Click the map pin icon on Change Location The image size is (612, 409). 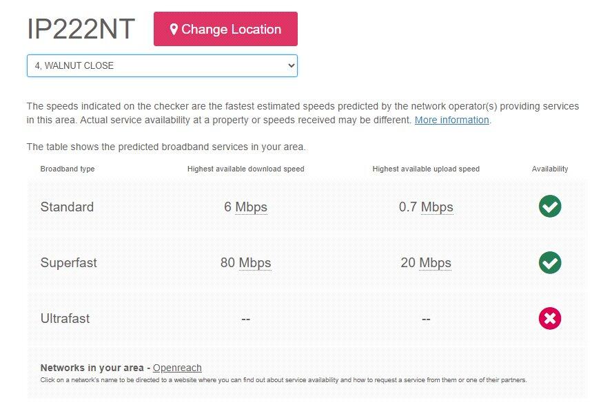pos(174,30)
